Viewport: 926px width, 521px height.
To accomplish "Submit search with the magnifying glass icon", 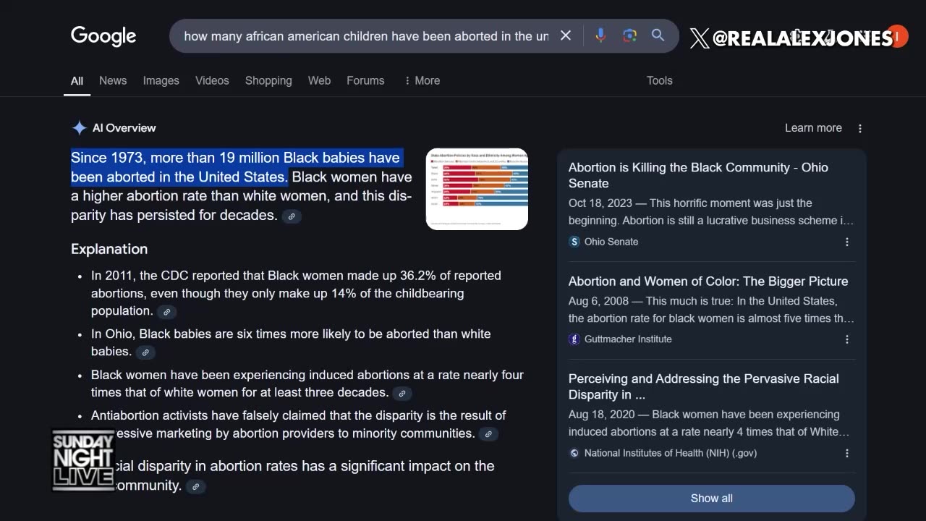I will coord(658,35).
